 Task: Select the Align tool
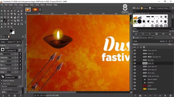5,11
